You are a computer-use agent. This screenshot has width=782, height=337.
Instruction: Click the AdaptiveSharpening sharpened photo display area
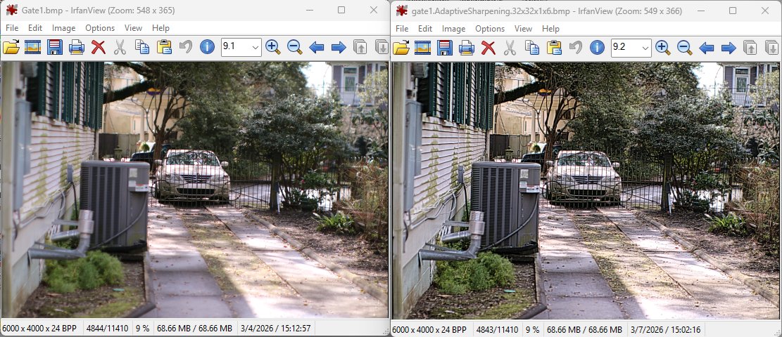point(586,190)
